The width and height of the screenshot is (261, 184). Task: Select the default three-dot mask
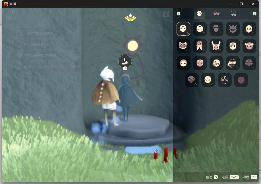point(183,29)
